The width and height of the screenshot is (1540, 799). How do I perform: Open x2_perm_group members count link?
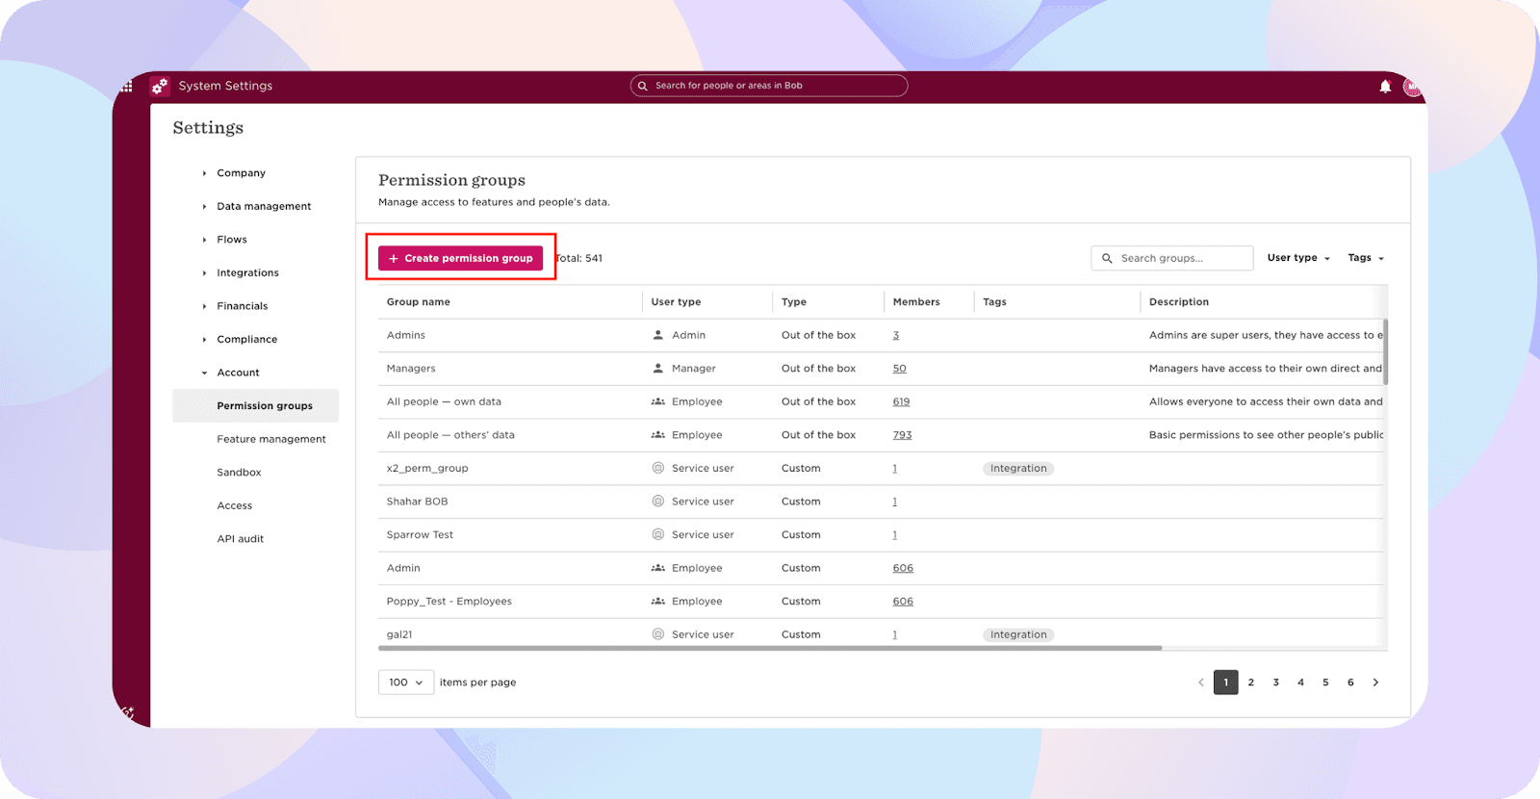895,469
